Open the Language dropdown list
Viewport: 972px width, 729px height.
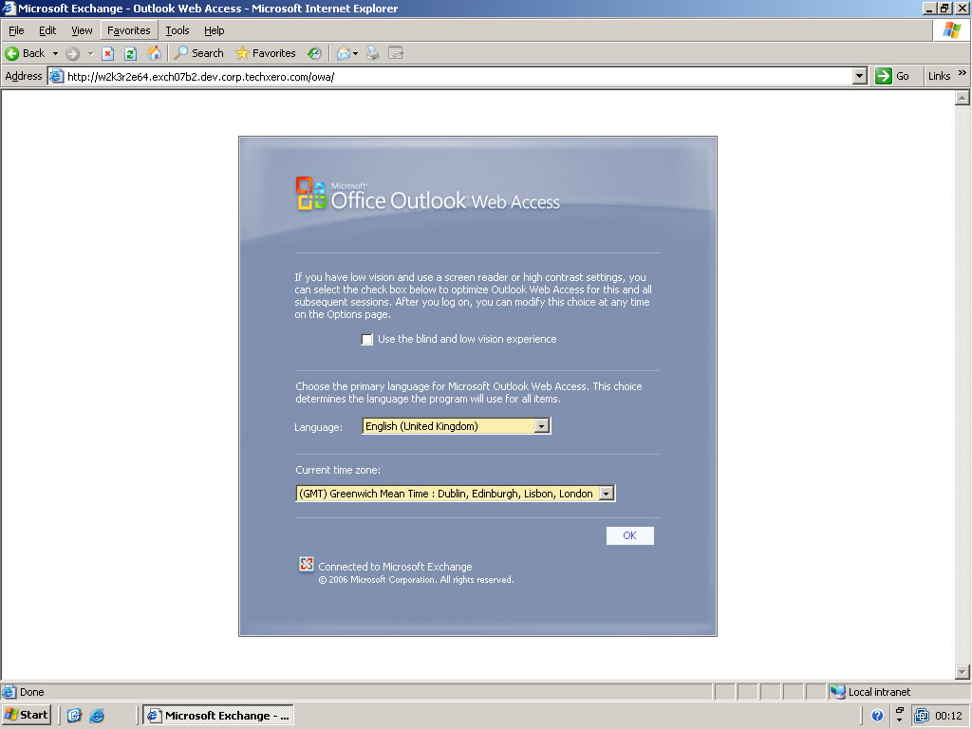(x=541, y=427)
